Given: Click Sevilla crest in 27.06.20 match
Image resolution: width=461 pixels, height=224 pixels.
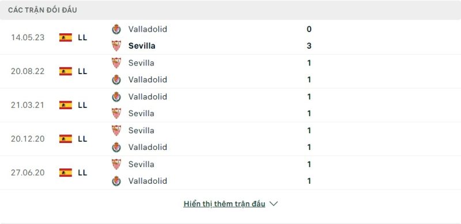Looking at the screenshot, I should click(x=116, y=164).
